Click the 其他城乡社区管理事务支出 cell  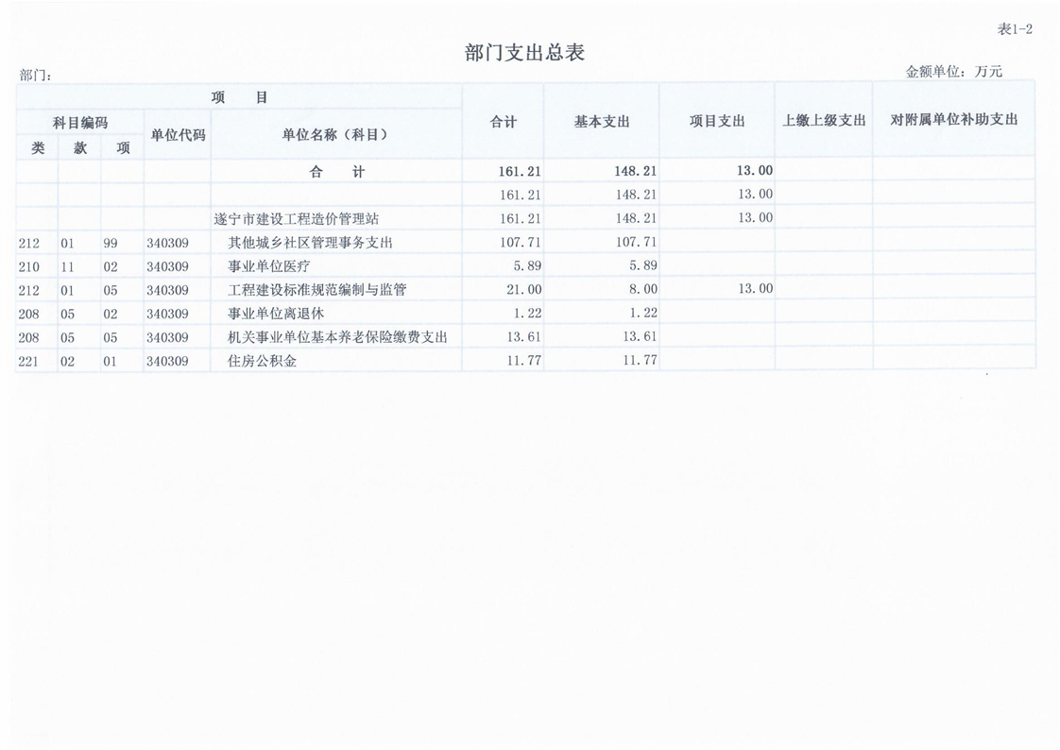[310, 243]
